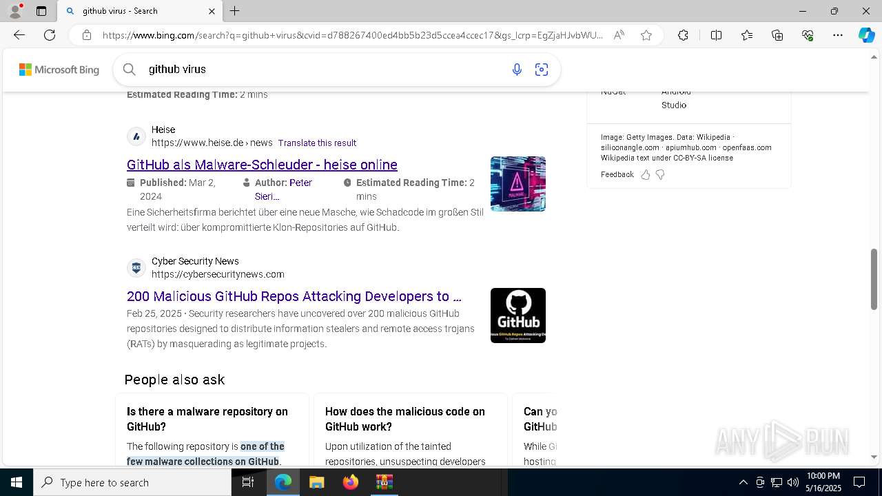
Task: Open the cybersecuritynews.com URL
Action: [x=218, y=274]
